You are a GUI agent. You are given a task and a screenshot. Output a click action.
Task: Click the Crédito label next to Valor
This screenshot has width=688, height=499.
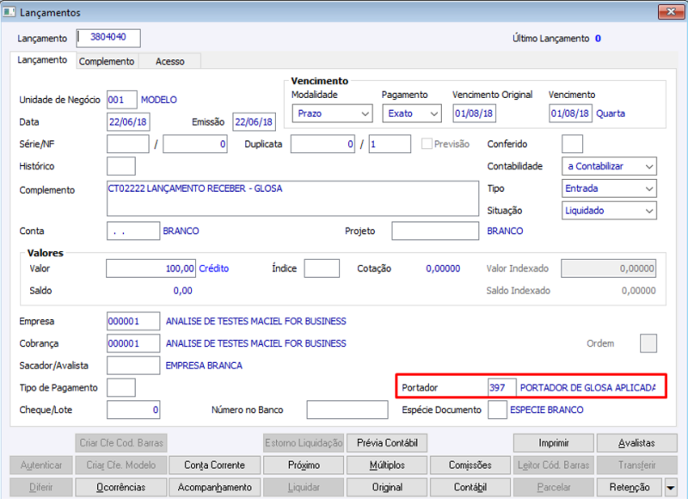pos(213,268)
